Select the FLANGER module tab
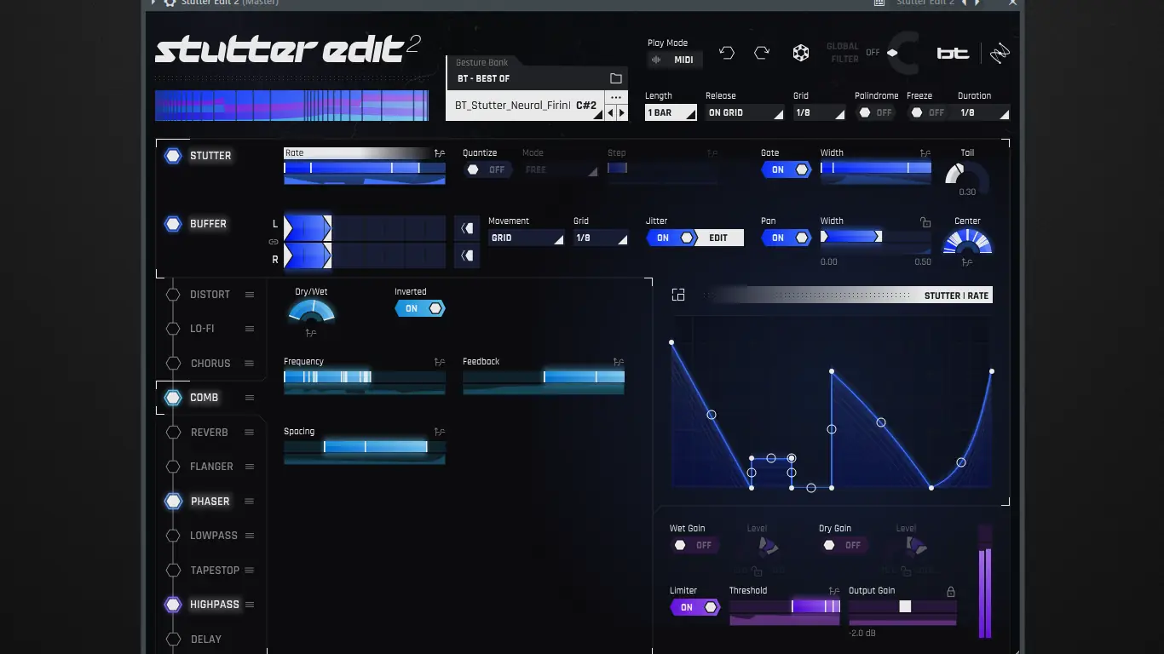Image resolution: width=1164 pixels, height=654 pixels. pyautogui.click(x=212, y=467)
